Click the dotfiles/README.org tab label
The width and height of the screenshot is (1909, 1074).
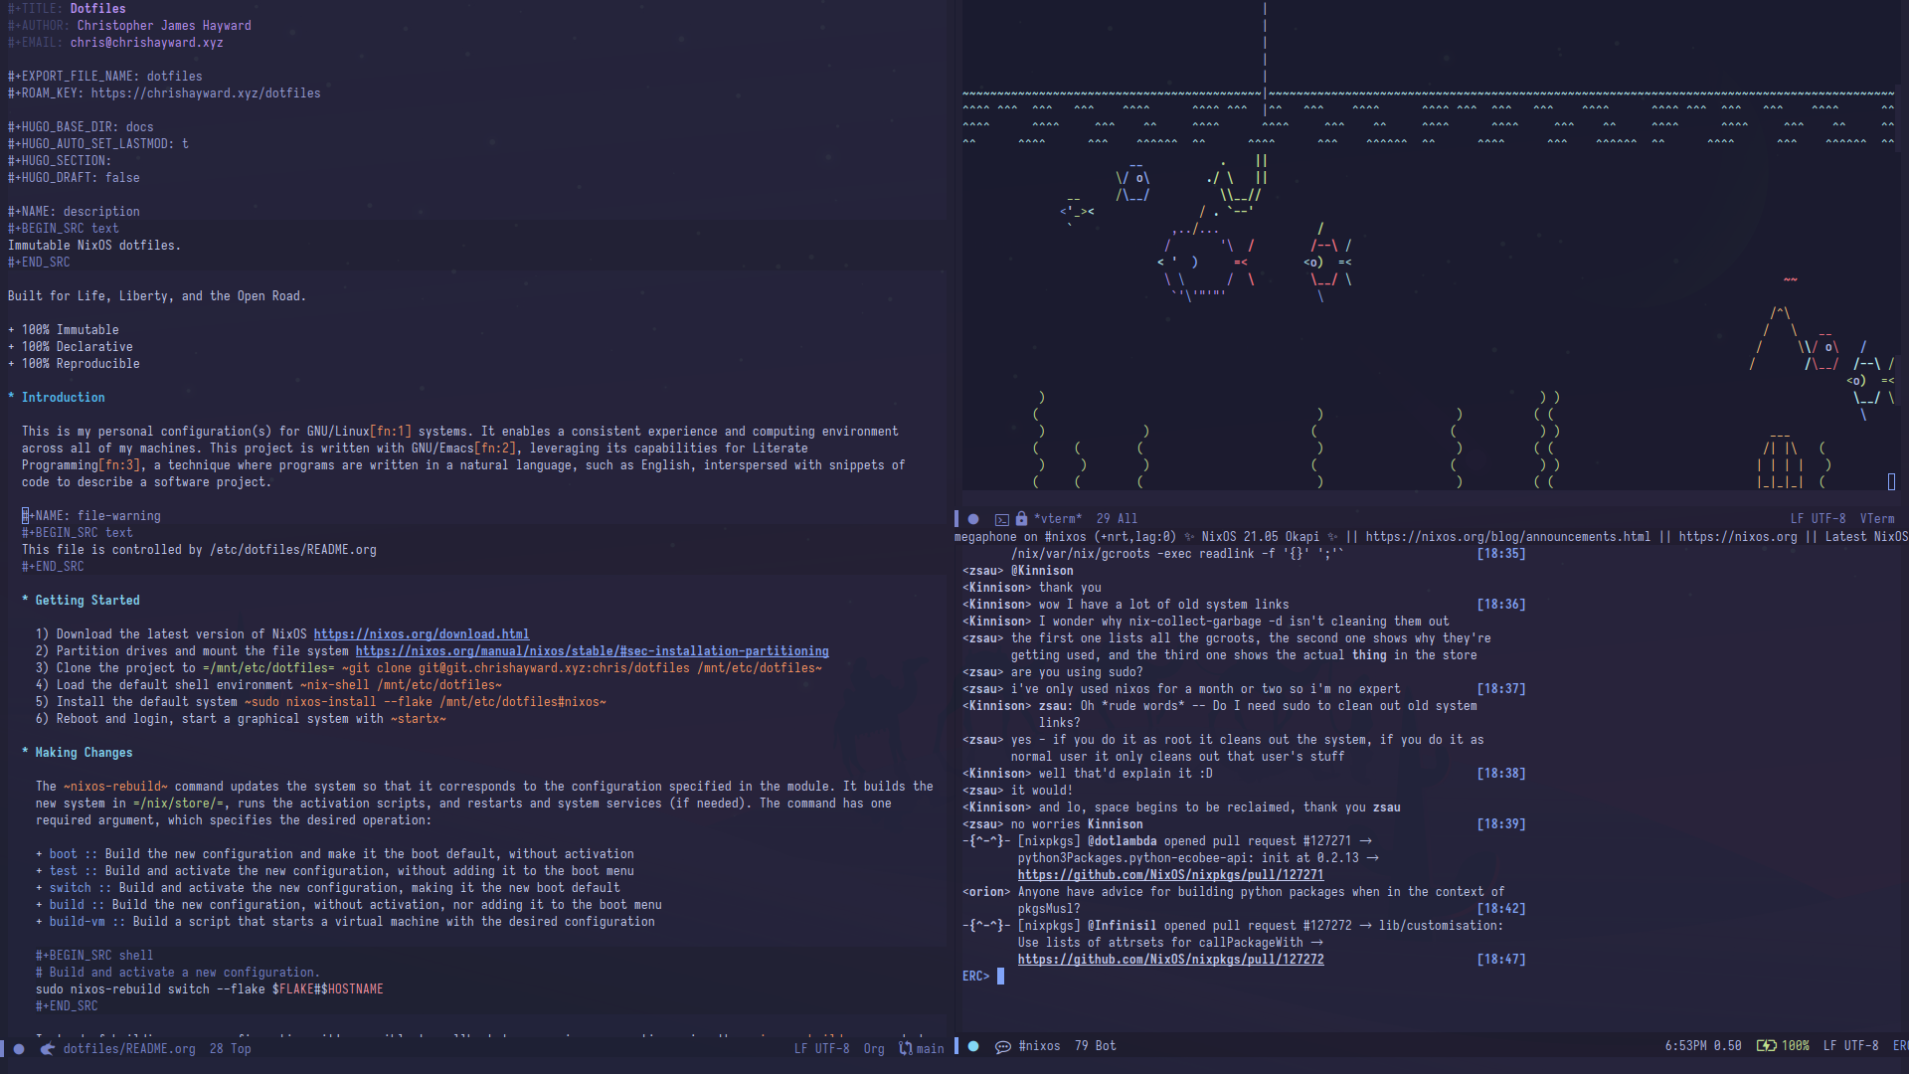[131, 1048]
